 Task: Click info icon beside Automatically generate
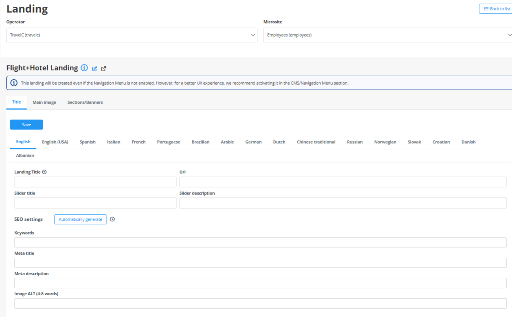[x=112, y=219]
